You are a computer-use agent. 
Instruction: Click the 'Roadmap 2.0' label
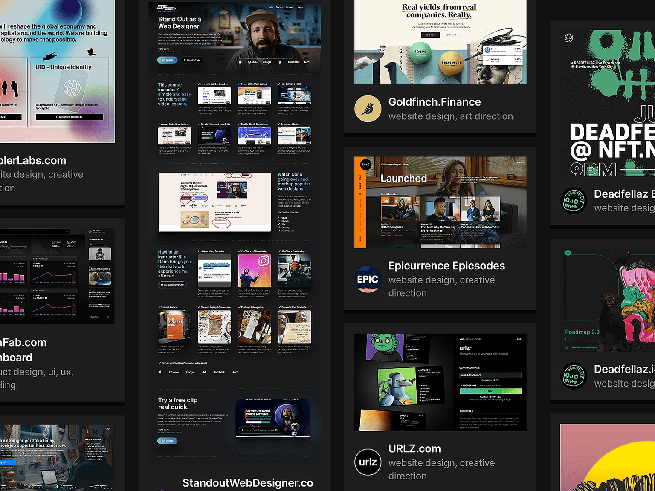[583, 332]
